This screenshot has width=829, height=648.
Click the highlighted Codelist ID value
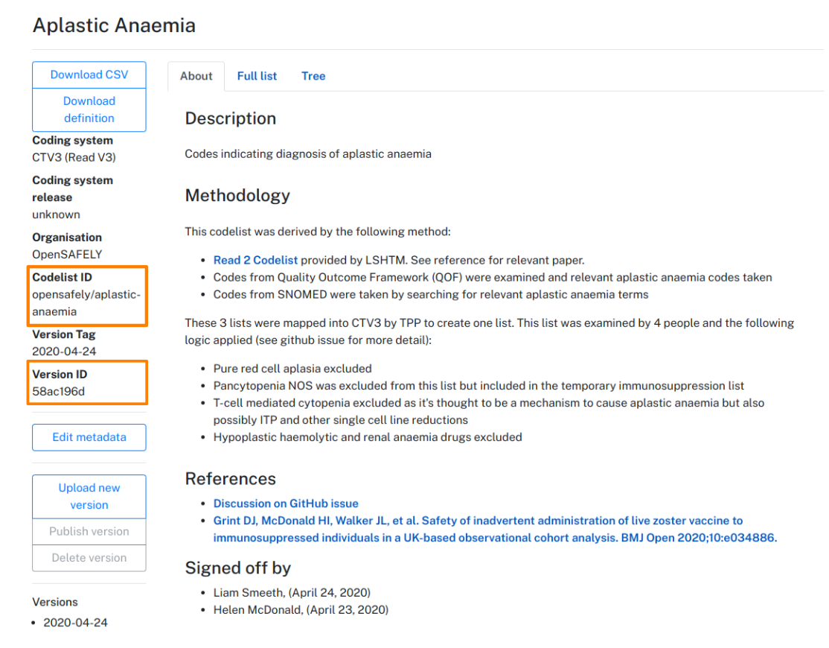85,302
